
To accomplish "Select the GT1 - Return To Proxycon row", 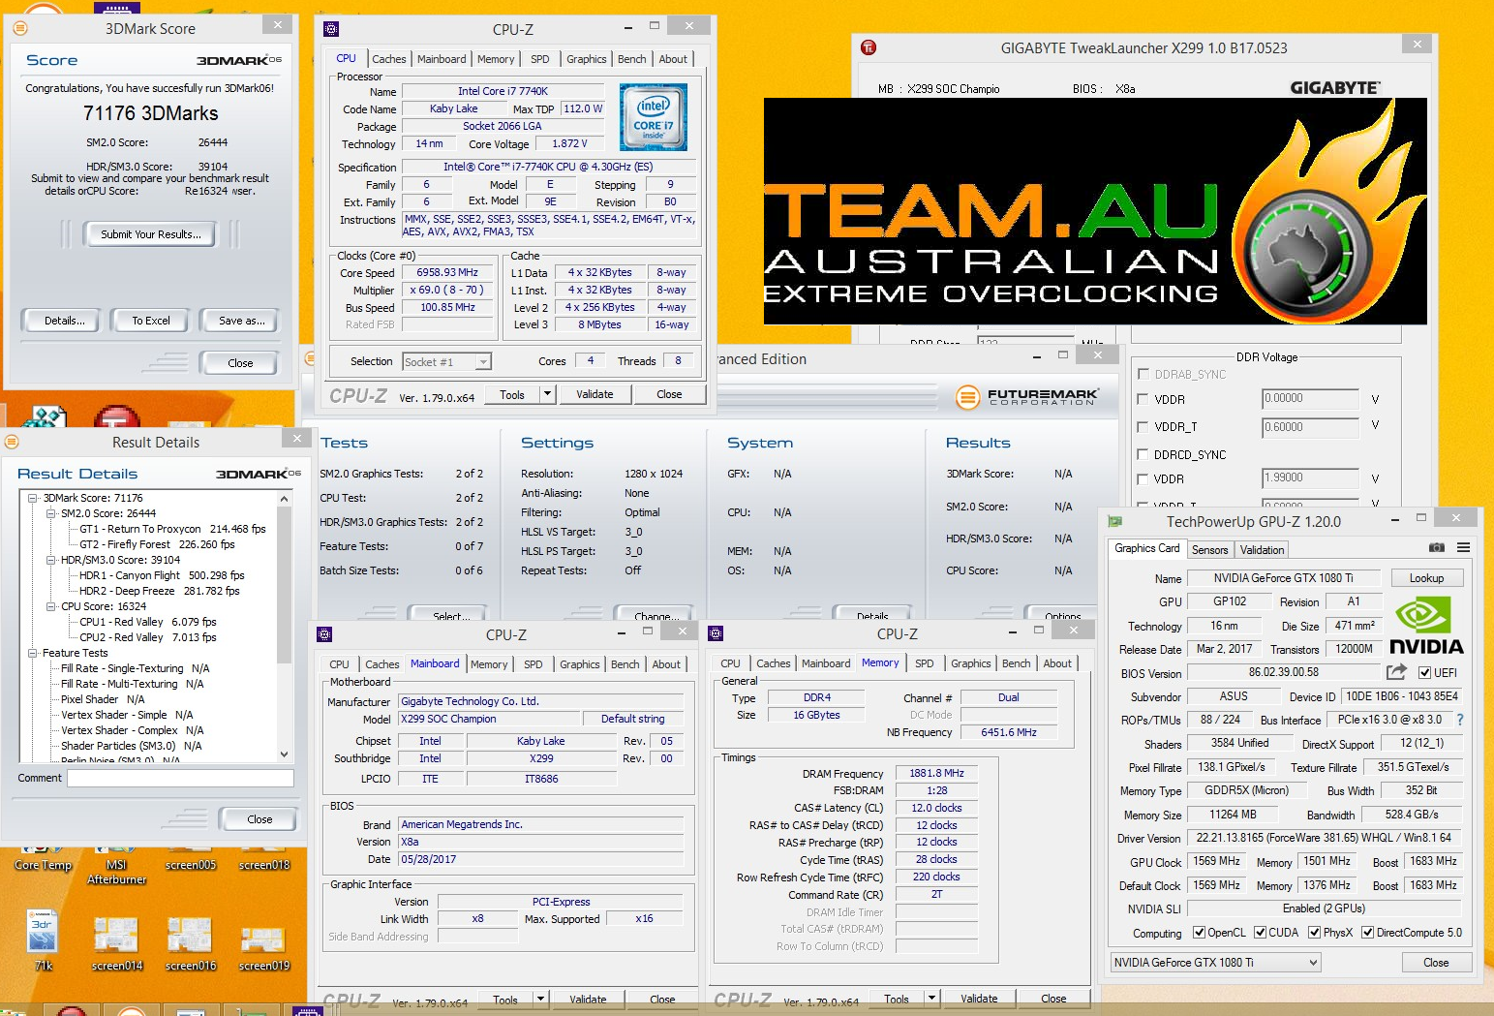I will [x=172, y=529].
